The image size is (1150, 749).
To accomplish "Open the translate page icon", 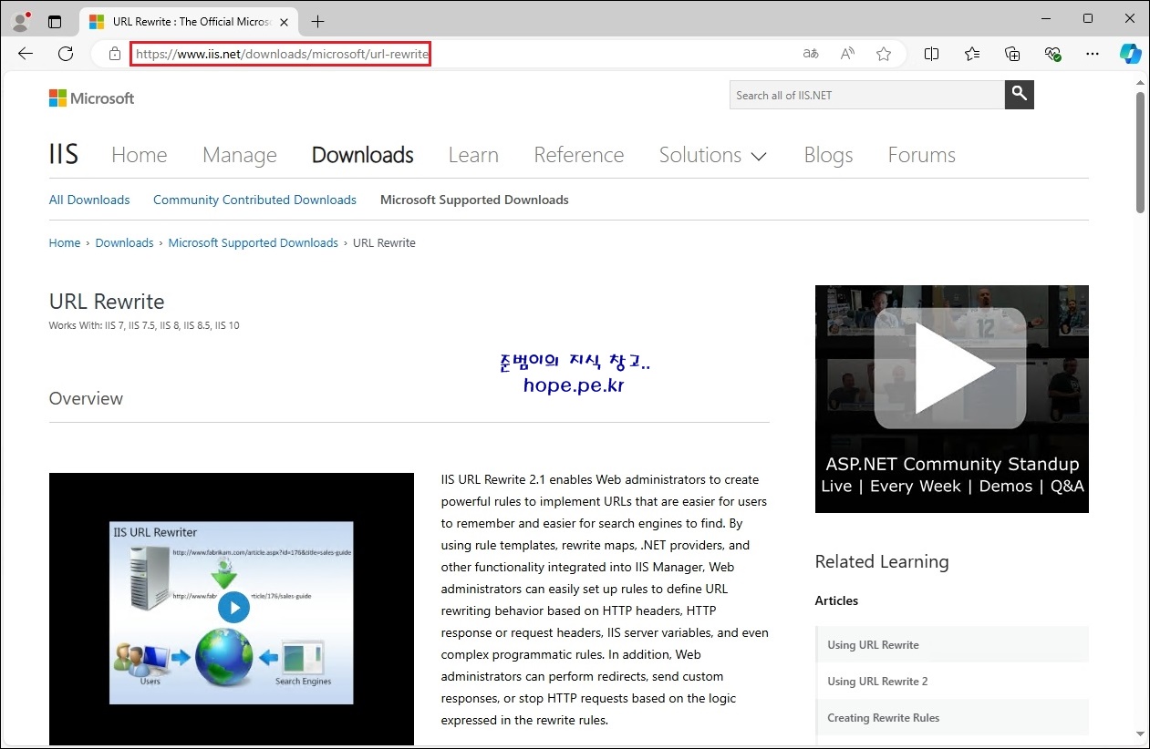I will [x=810, y=54].
